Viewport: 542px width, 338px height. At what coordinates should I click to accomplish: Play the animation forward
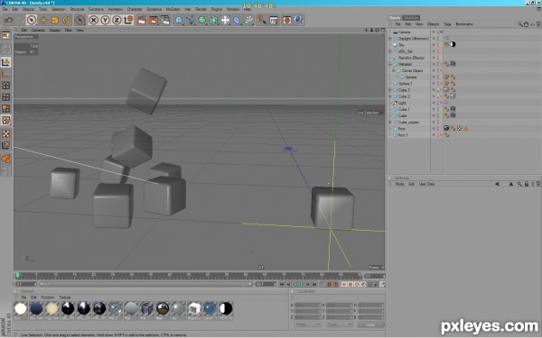302,284
